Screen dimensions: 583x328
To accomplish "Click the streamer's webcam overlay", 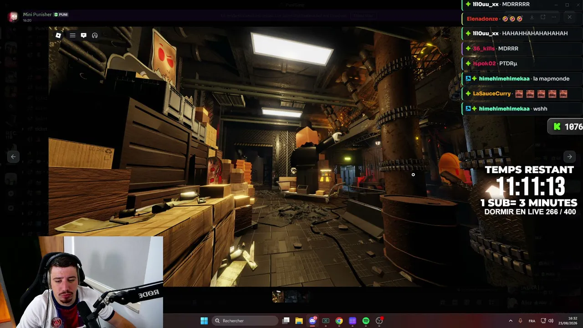I will pyautogui.click(x=81, y=282).
